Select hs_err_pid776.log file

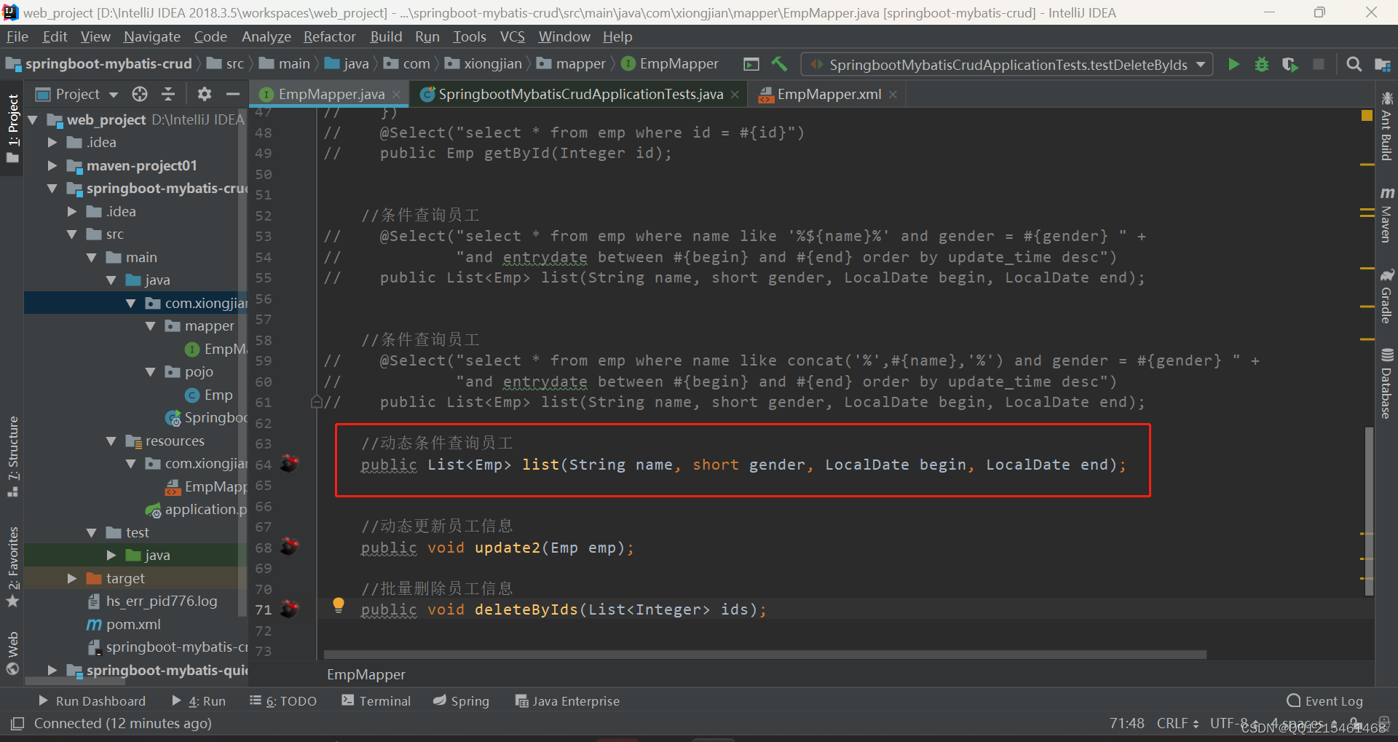161,601
